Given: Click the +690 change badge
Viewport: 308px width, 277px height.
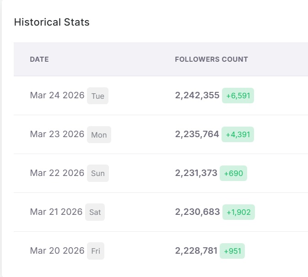Looking at the screenshot, I should pos(233,173).
